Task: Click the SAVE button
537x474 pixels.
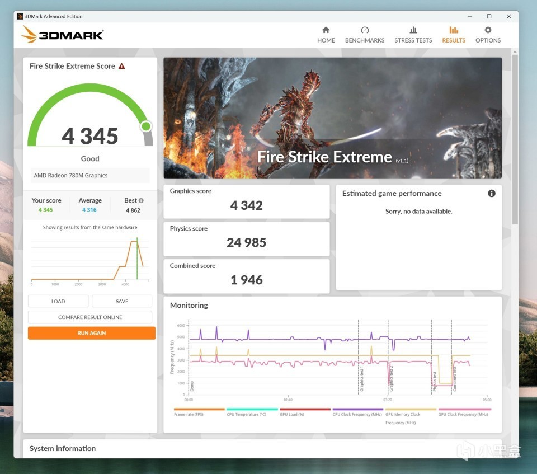Action: (122, 301)
